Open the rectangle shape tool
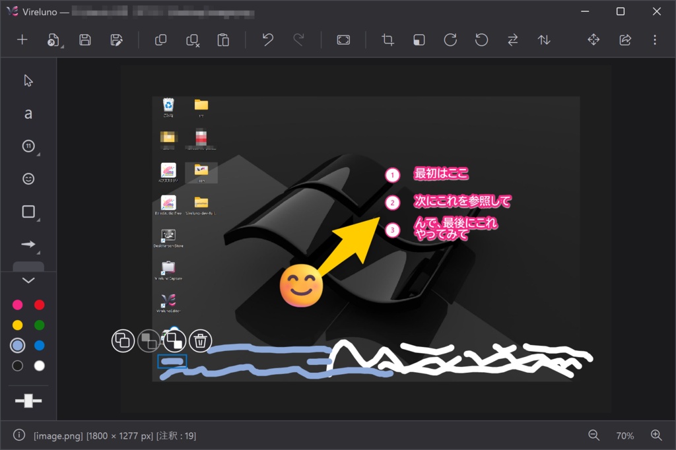This screenshot has height=450, width=676. click(28, 212)
